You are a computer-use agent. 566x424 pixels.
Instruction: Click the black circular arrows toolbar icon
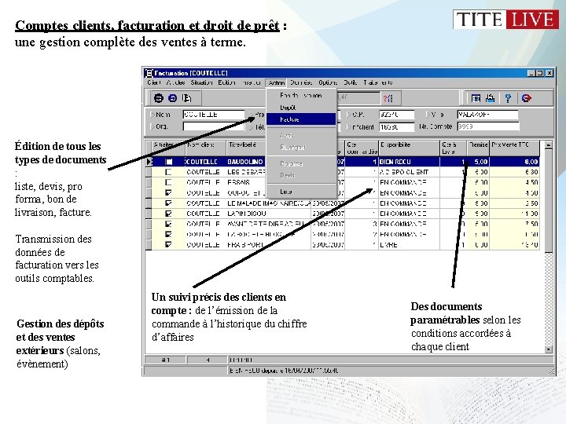pos(159,98)
